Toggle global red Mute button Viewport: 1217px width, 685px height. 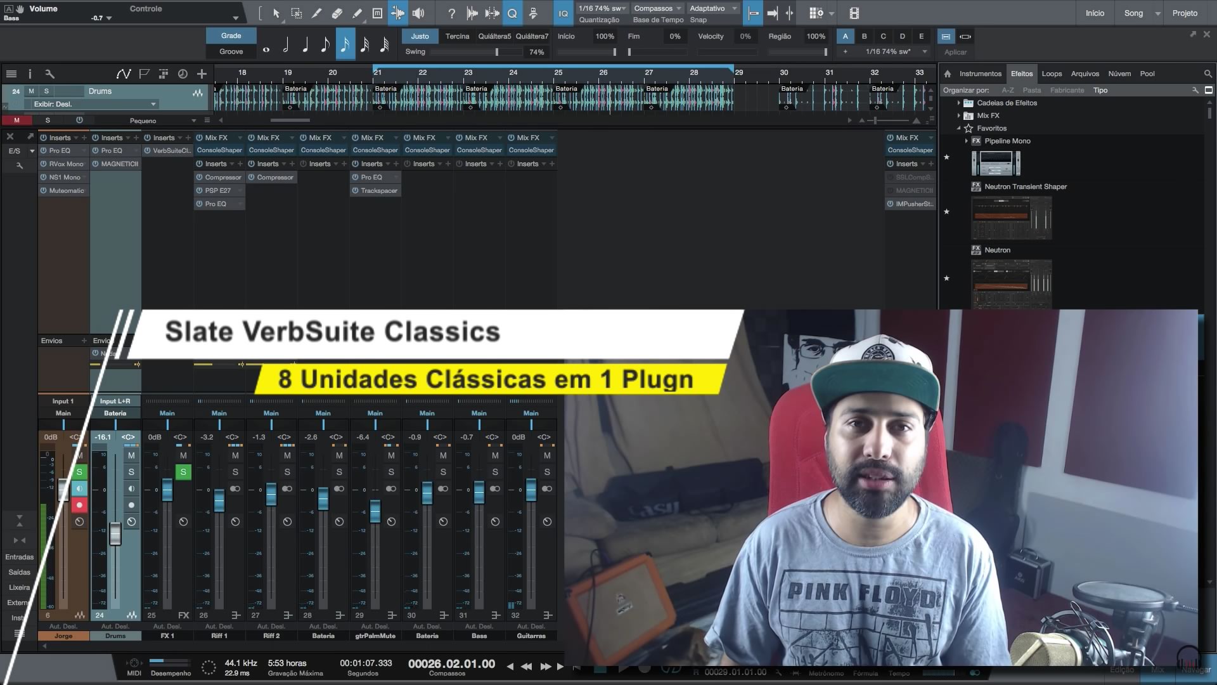point(16,121)
